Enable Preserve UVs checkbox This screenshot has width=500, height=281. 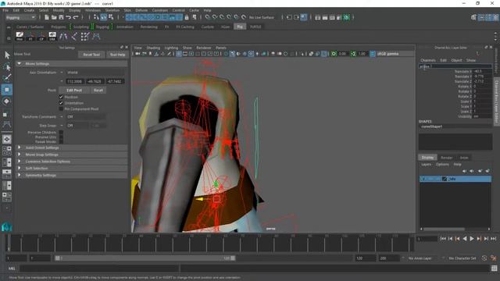tap(61, 137)
